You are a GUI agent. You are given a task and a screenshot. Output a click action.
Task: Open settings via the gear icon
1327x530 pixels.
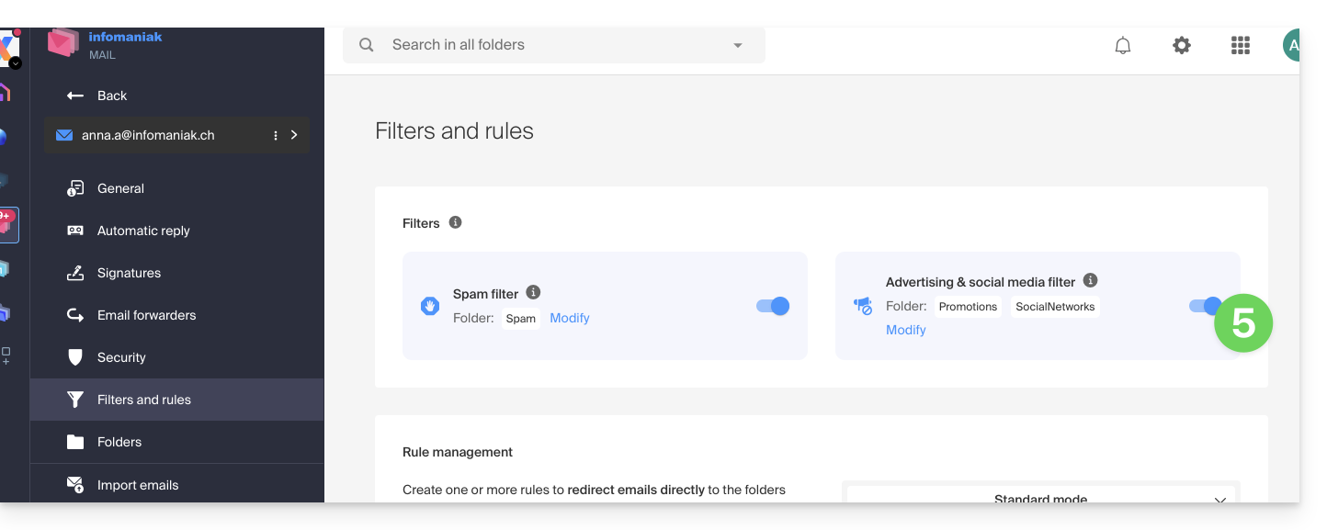(x=1181, y=45)
